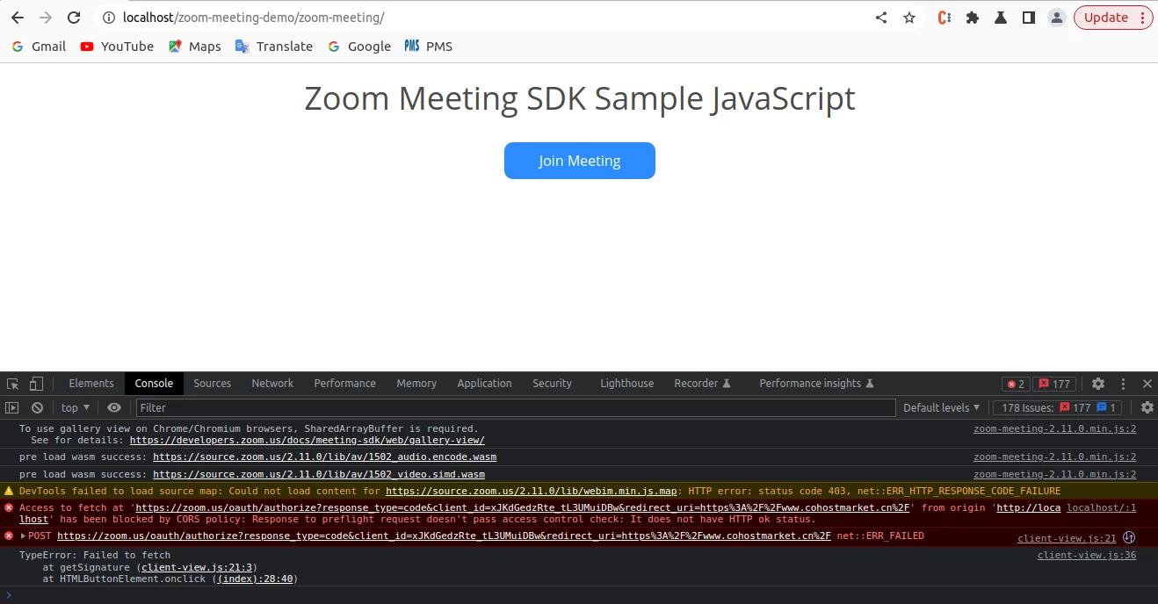
Task: Switch to the Elements tab
Action: click(x=91, y=384)
